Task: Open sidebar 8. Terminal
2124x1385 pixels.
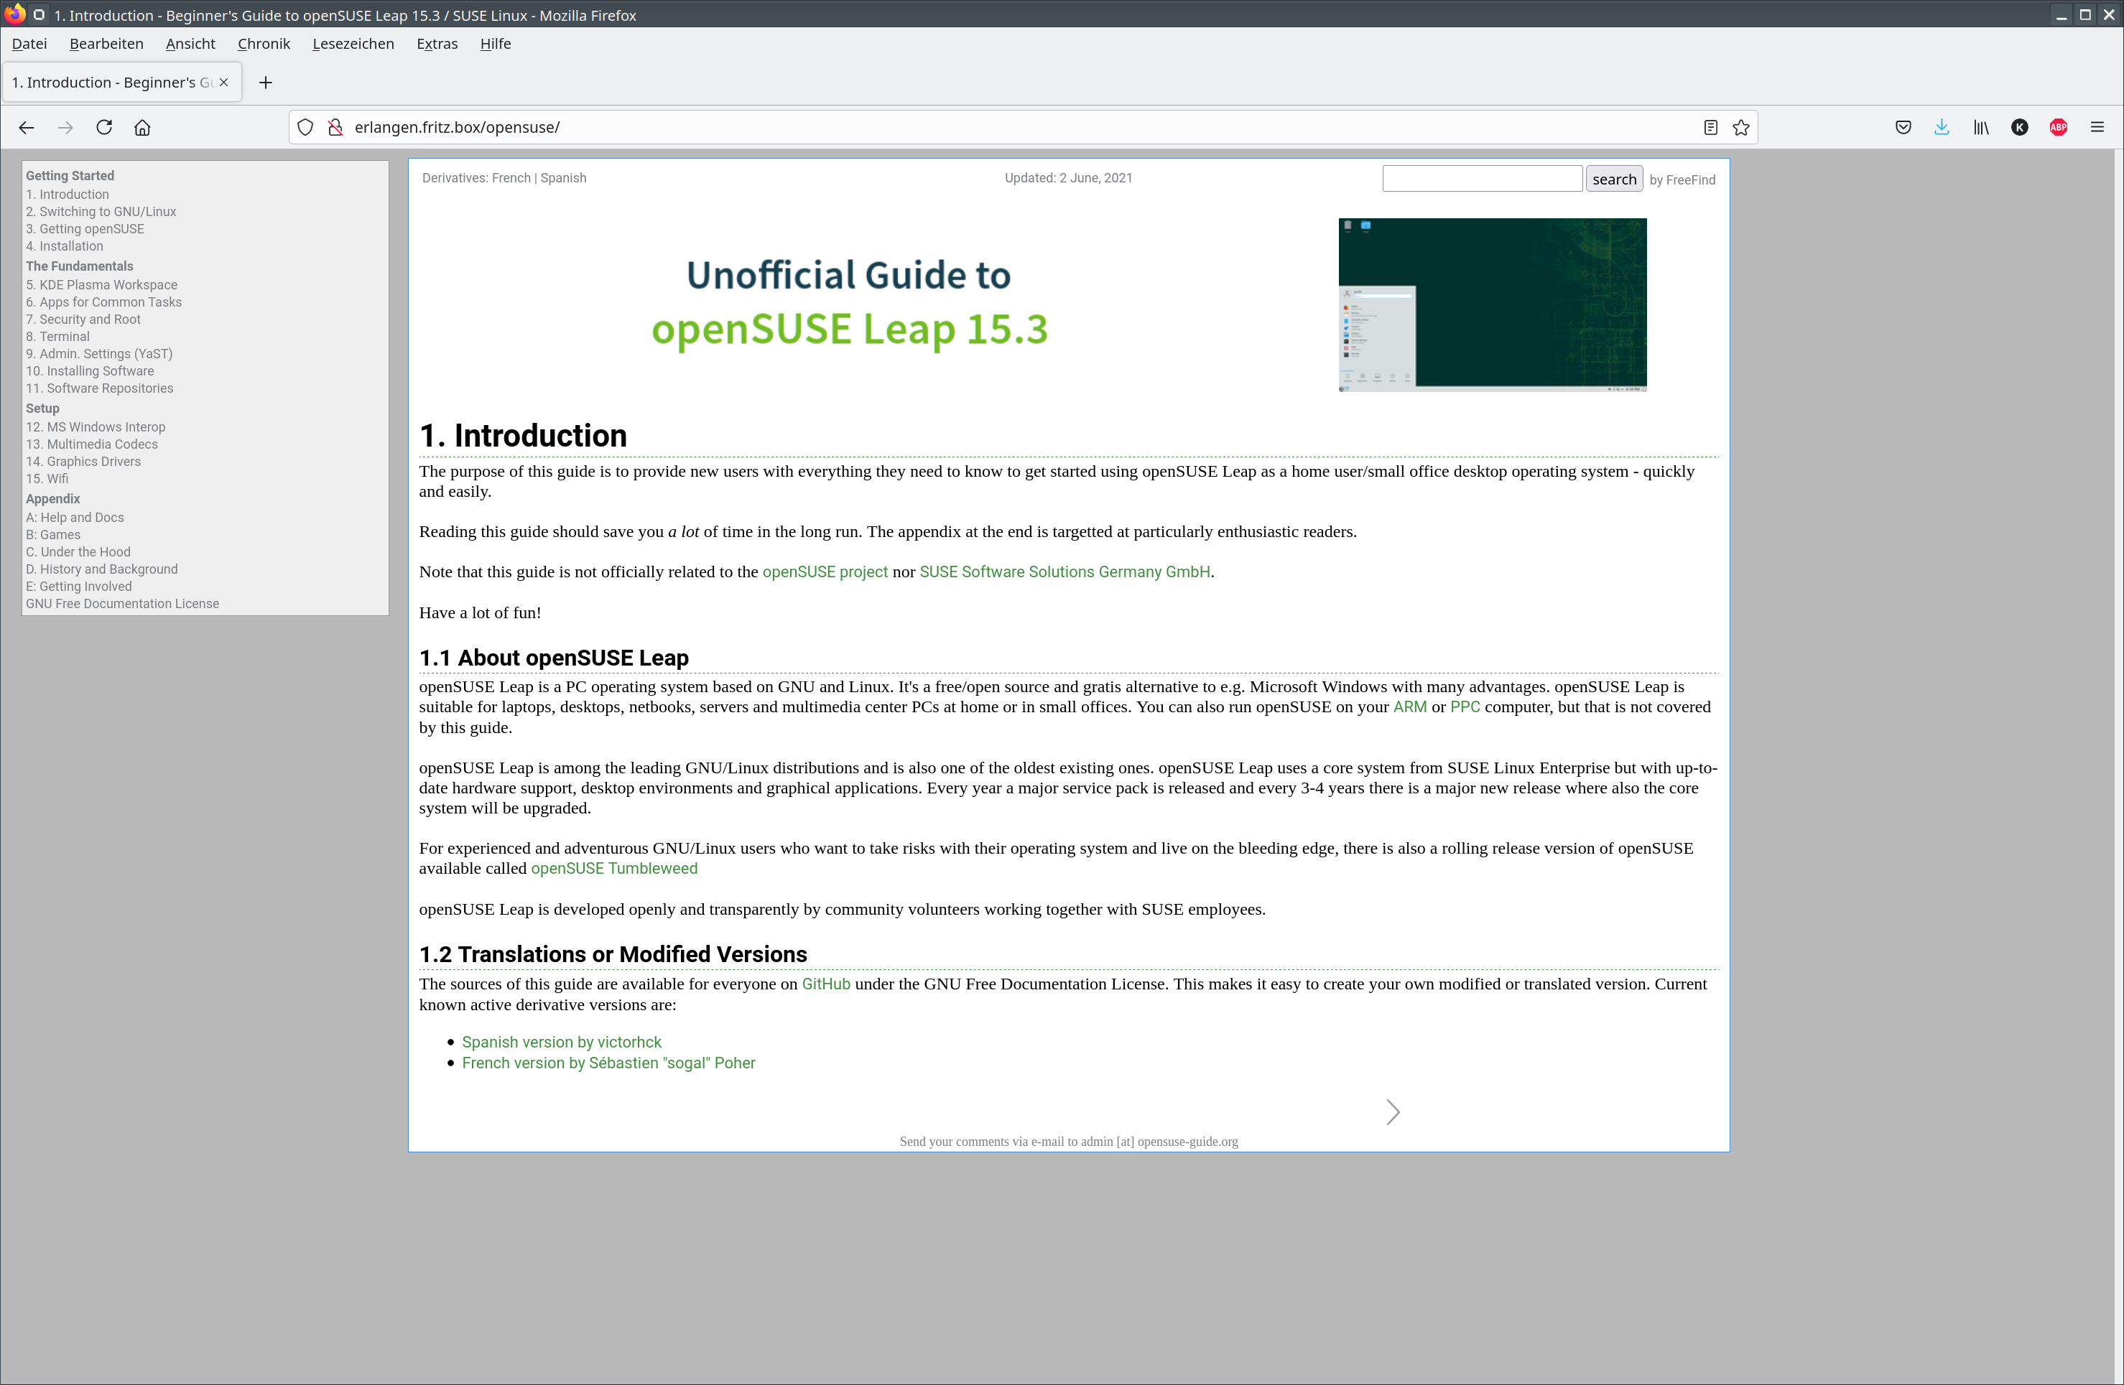Action: coord(57,337)
